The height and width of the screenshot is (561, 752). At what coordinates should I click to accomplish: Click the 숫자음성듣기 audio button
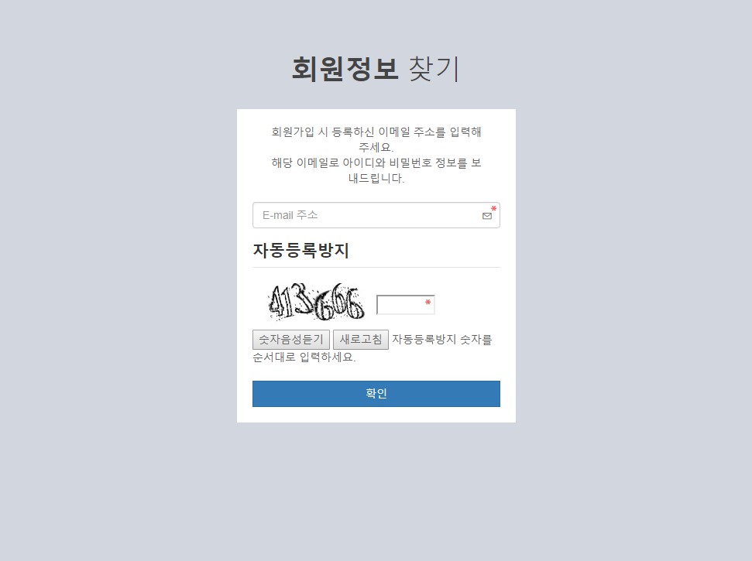click(x=291, y=340)
